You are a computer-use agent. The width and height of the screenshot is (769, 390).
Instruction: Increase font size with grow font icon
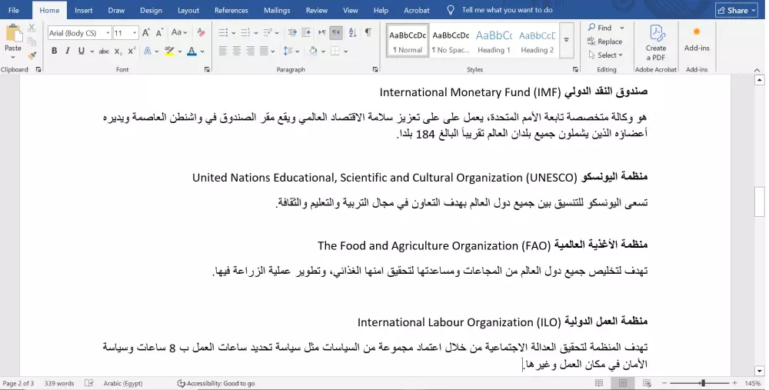pos(145,33)
